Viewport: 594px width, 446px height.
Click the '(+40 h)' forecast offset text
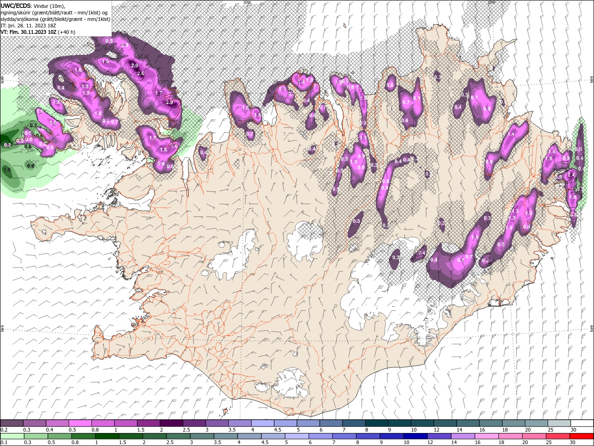tap(66, 32)
